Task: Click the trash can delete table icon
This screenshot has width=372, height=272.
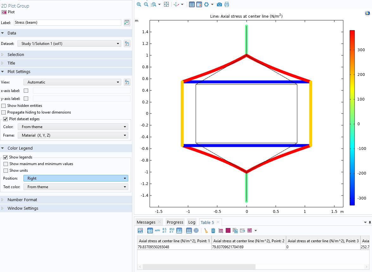Action: 213,231
